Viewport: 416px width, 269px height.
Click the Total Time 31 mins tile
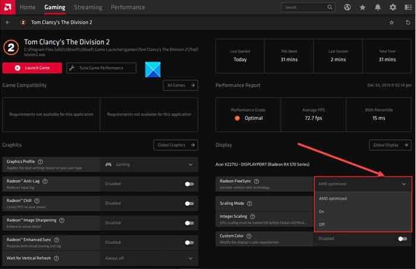(x=387, y=56)
